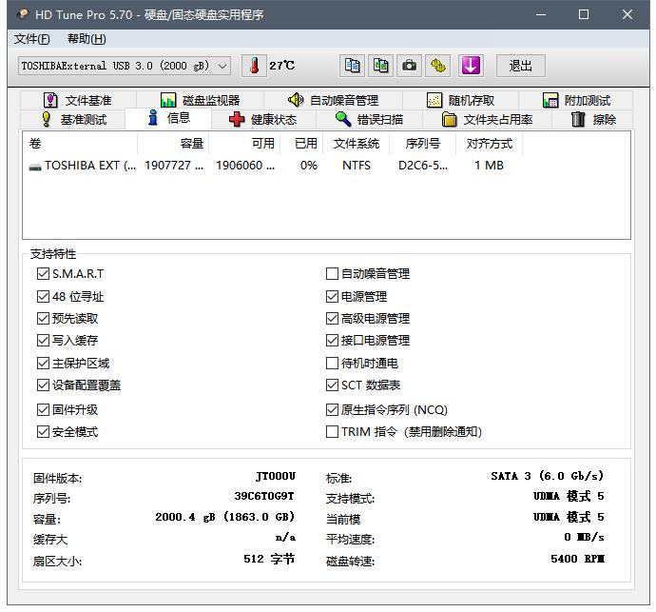Toggle the 电源管理 checkbox
The height and width of the screenshot is (612, 656).
coord(332,297)
